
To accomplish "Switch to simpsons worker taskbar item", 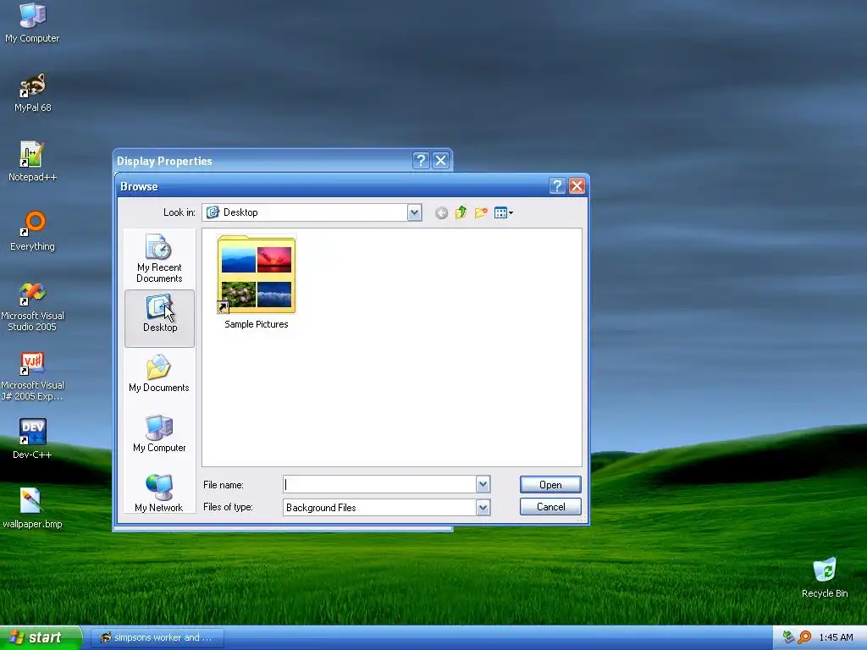I will pos(157,638).
